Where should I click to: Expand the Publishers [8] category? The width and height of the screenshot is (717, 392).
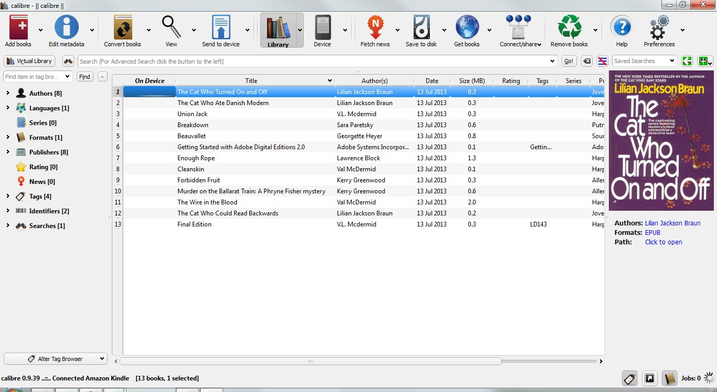click(7, 152)
